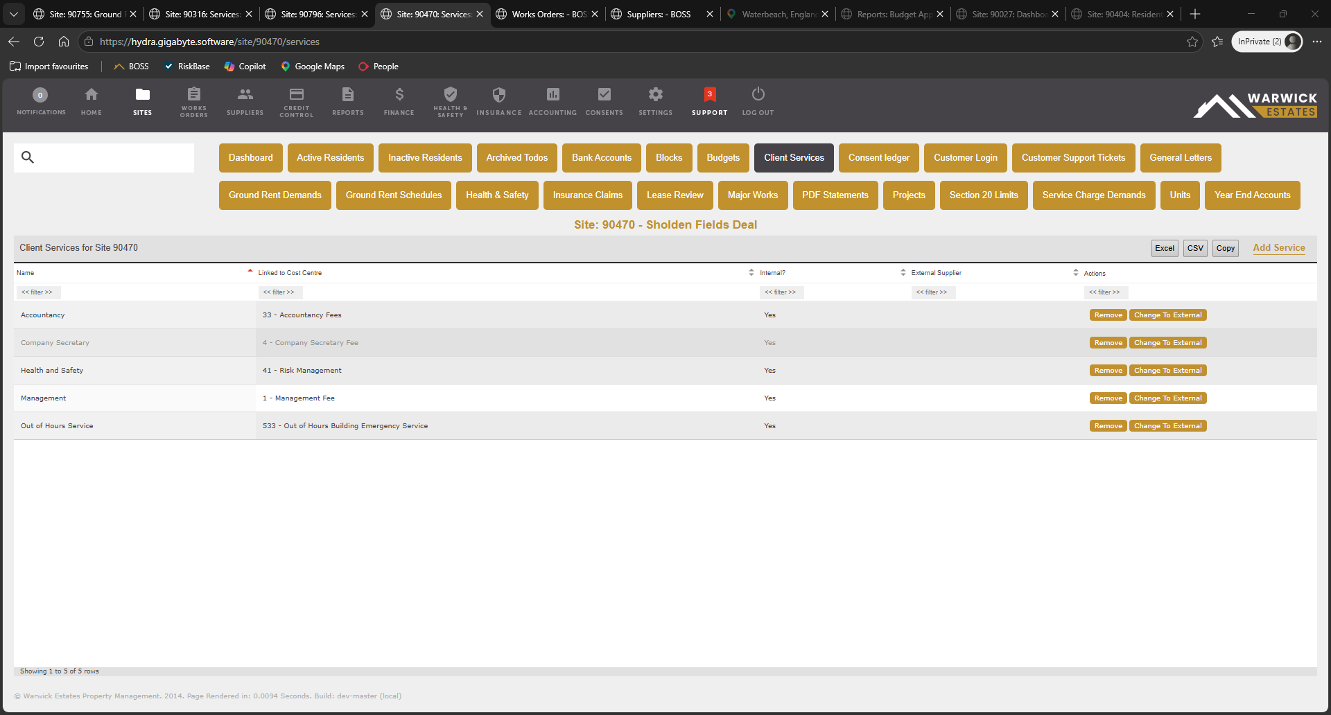Click the InPrivate profile button
This screenshot has height=715, width=1331.
[x=1267, y=42]
